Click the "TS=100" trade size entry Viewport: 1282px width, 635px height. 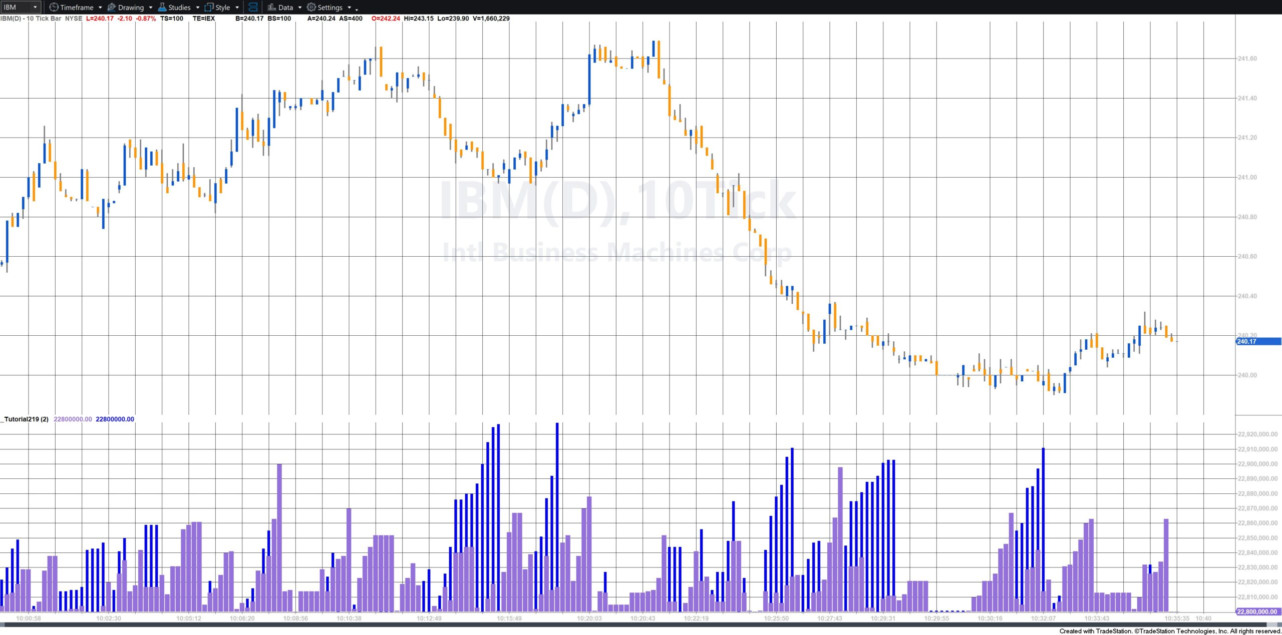click(172, 19)
